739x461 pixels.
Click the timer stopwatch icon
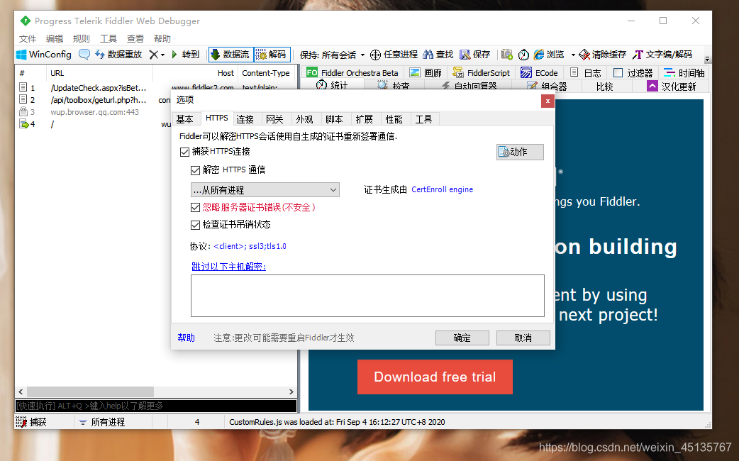click(x=523, y=55)
